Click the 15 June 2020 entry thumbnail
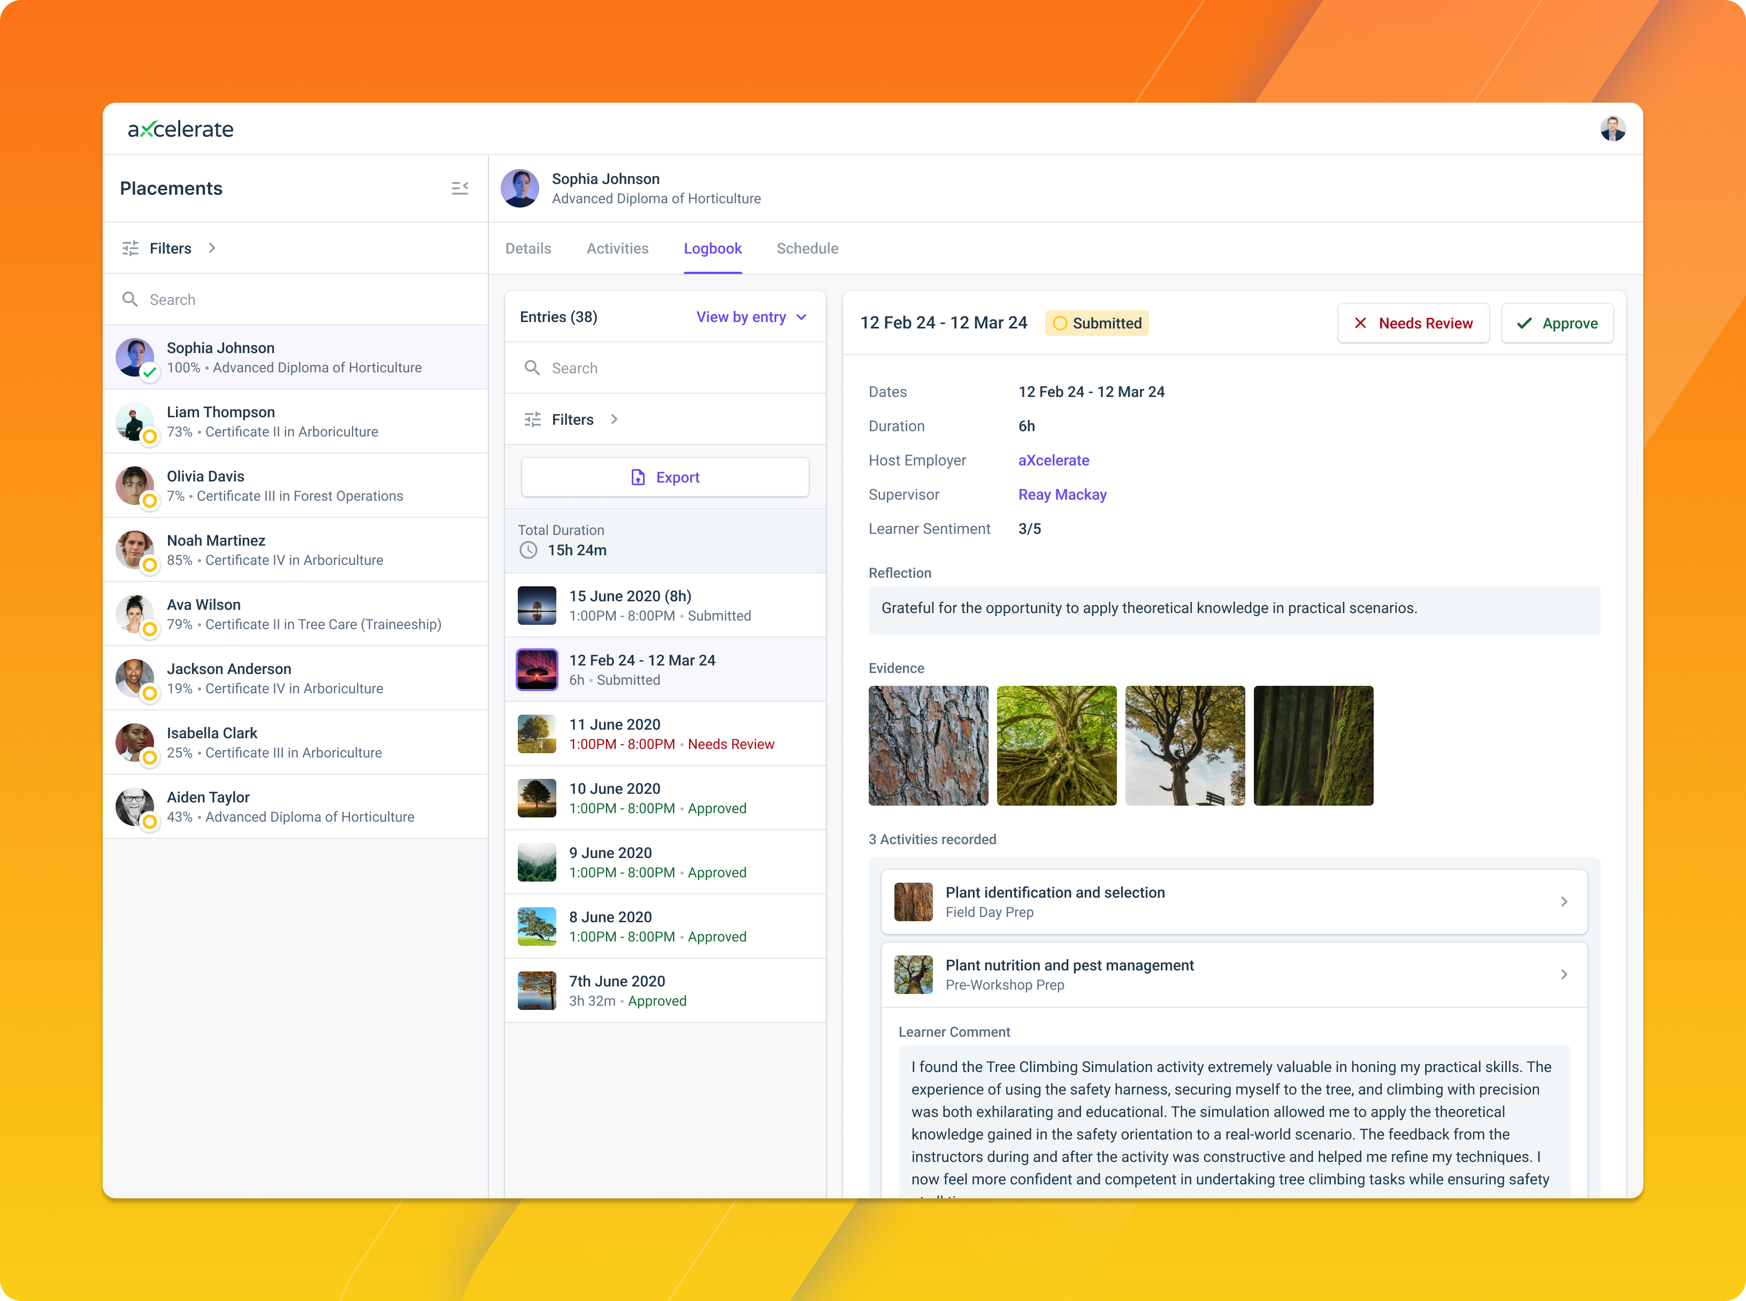1746x1301 pixels. (537, 606)
